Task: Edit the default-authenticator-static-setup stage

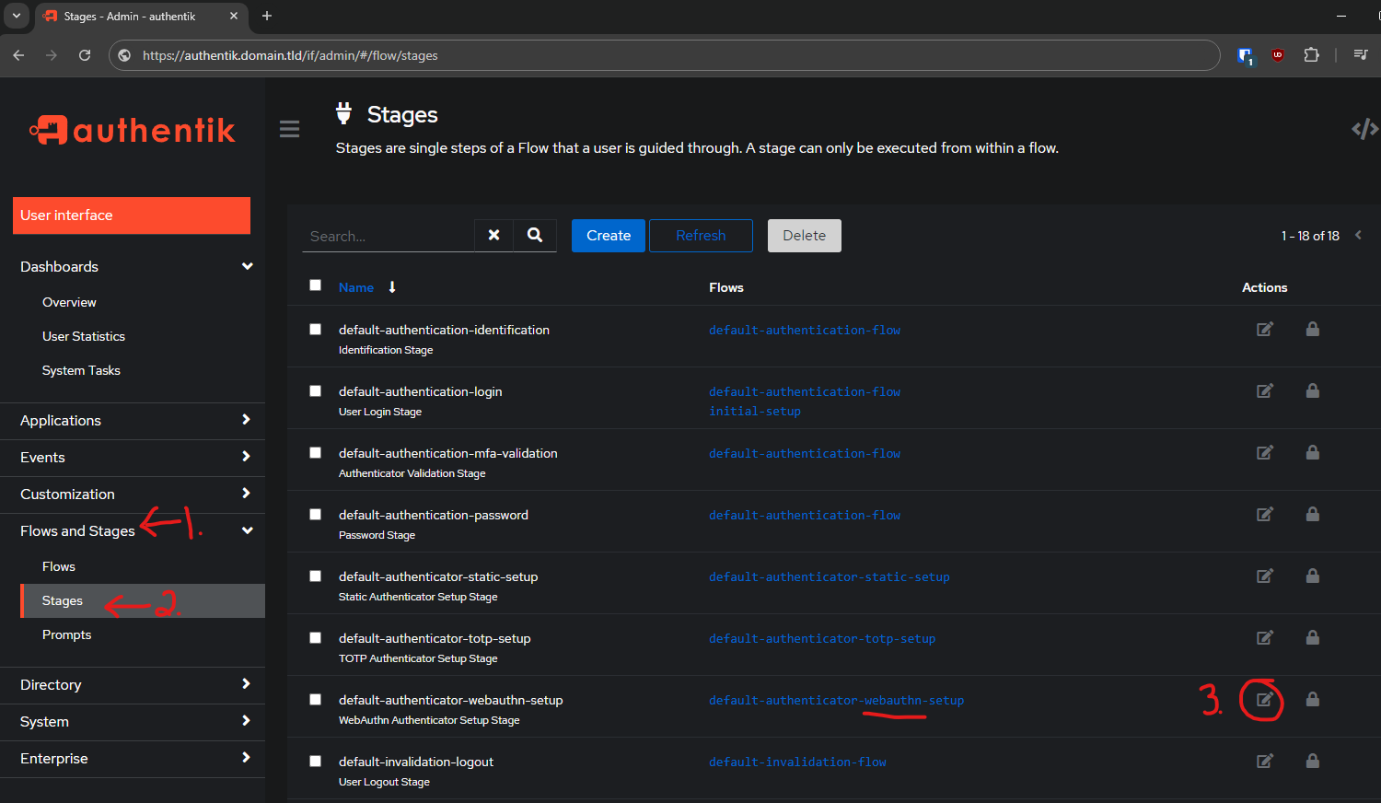Action: click(1265, 576)
